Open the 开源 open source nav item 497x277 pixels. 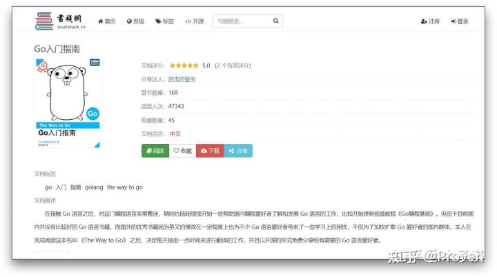(x=195, y=21)
